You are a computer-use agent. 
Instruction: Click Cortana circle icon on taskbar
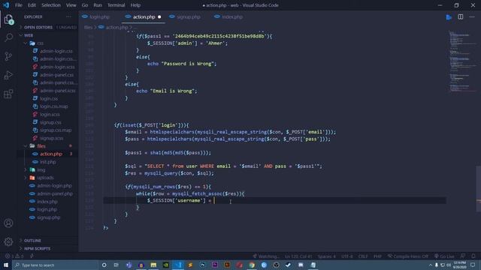click(x=104, y=265)
